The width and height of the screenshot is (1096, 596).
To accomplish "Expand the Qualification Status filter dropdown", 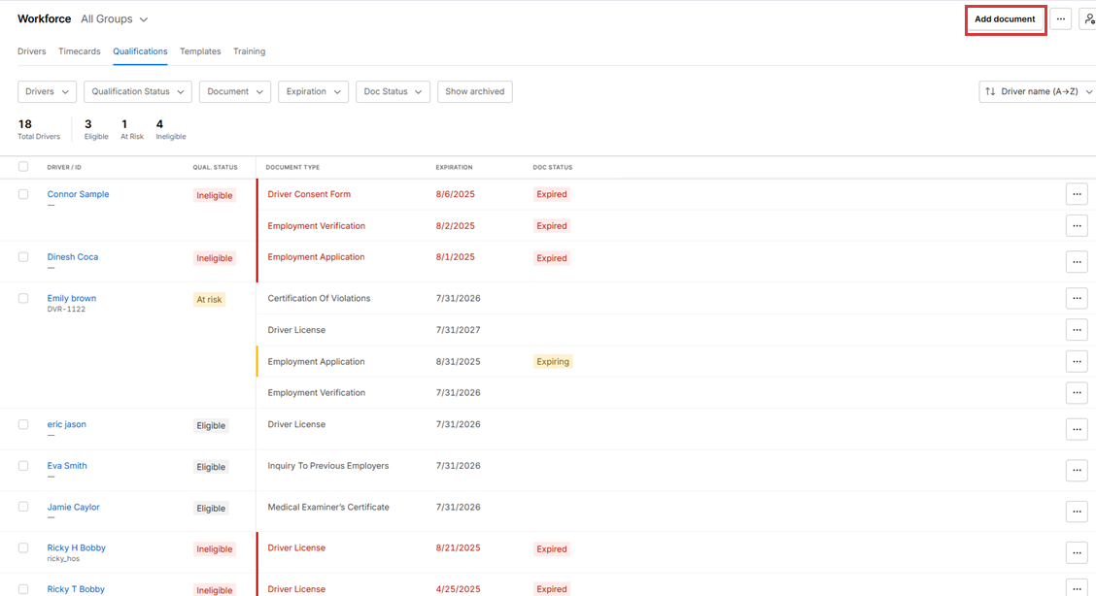I will 137,91.
